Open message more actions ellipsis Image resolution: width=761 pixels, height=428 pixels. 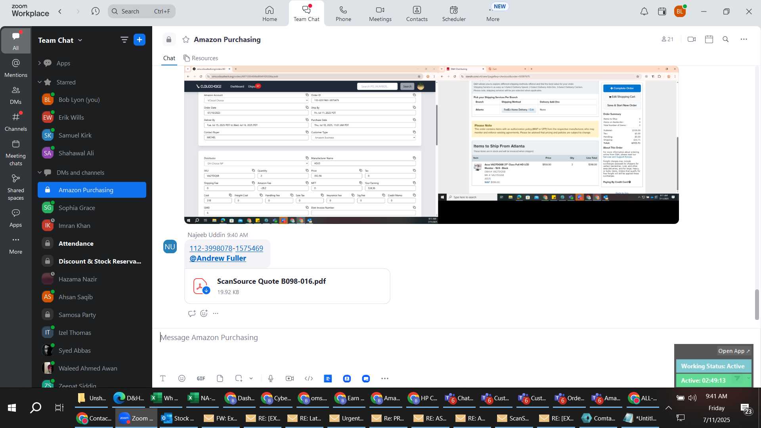click(x=216, y=313)
